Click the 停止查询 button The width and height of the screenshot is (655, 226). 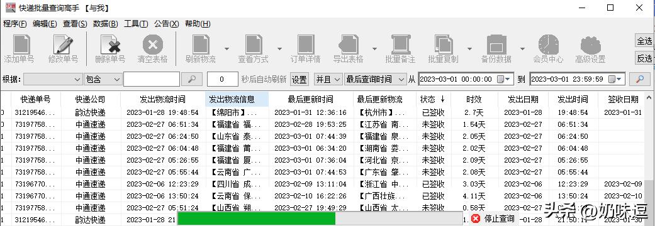click(x=494, y=218)
